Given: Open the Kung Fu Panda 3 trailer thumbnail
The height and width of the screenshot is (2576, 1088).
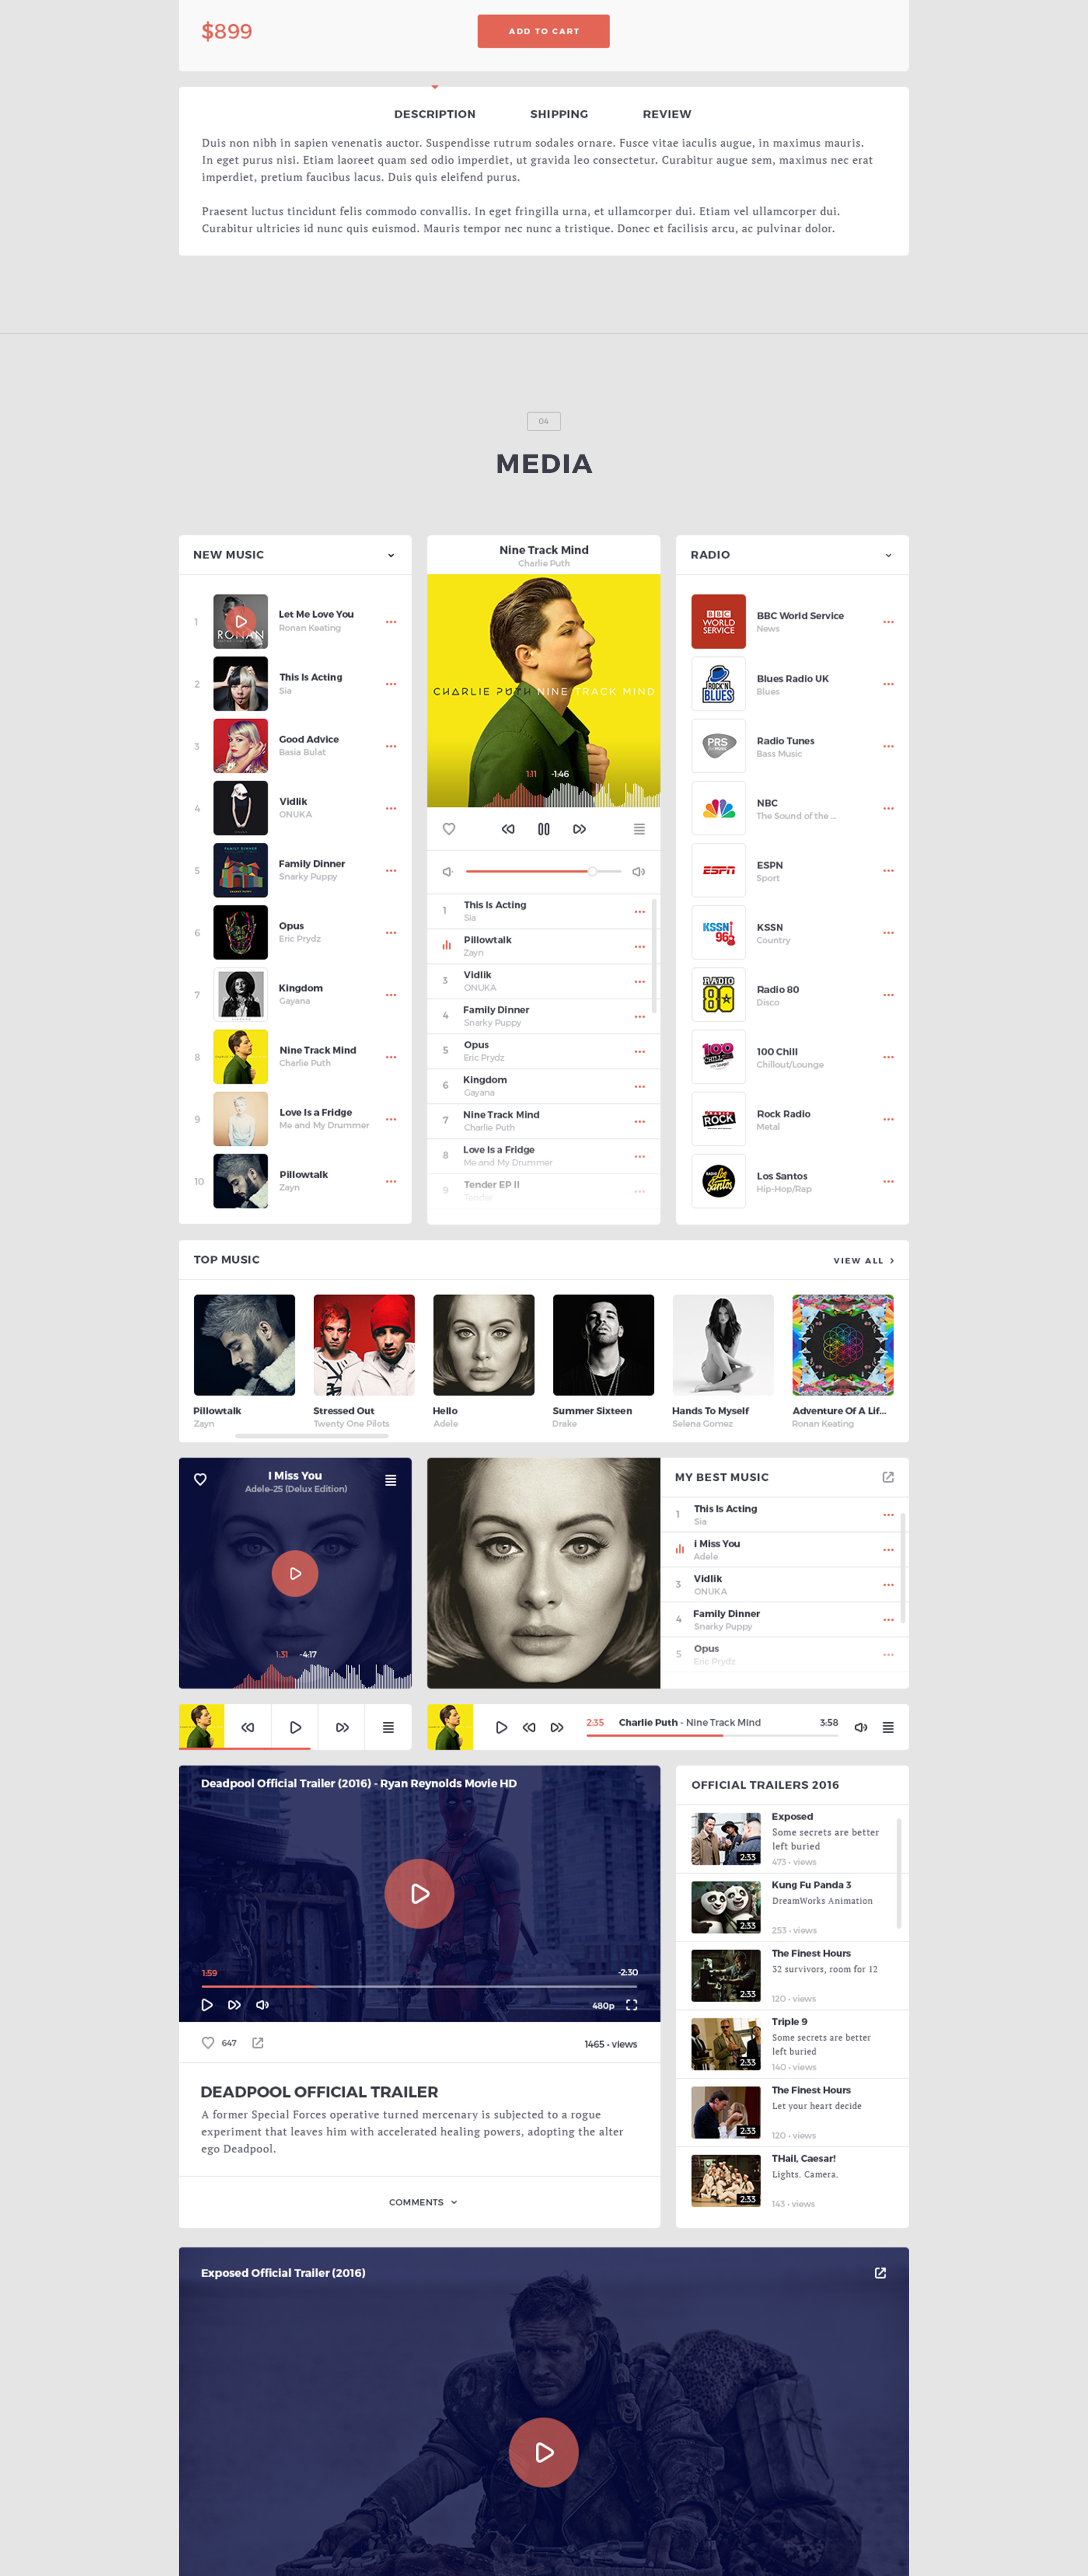Looking at the screenshot, I should (726, 1907).
